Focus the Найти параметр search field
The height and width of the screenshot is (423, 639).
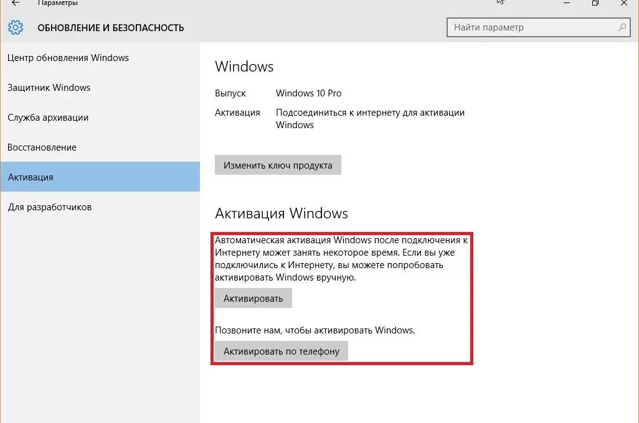[x=538, y=27]
